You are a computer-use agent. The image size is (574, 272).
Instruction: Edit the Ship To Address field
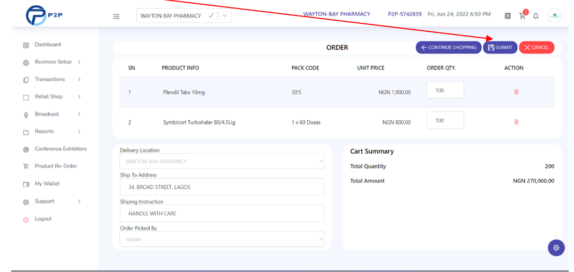(x=222, y=187)
